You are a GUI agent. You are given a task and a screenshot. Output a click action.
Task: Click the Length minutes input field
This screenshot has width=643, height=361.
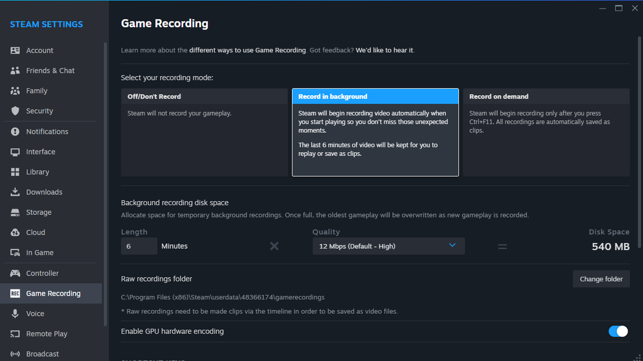click(139, 246)
